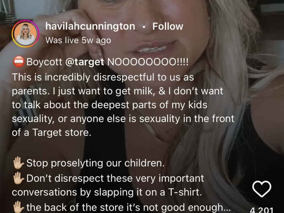Image resolution: width=284 pixels, height=213 pixels.
Task: Open the havilahcunnington username link
Action: coord(90,26)
